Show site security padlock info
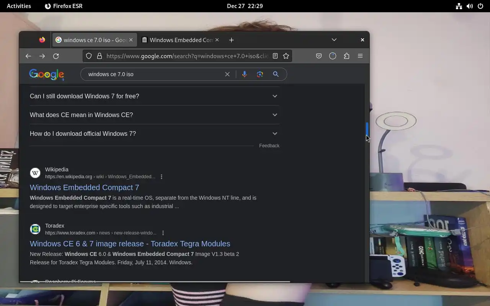 [100, 56]
